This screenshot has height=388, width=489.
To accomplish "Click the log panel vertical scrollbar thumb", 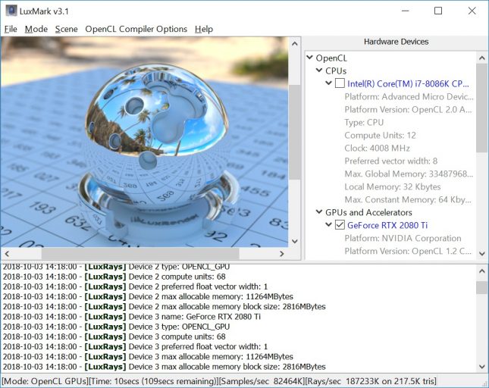I will point(482,287).
